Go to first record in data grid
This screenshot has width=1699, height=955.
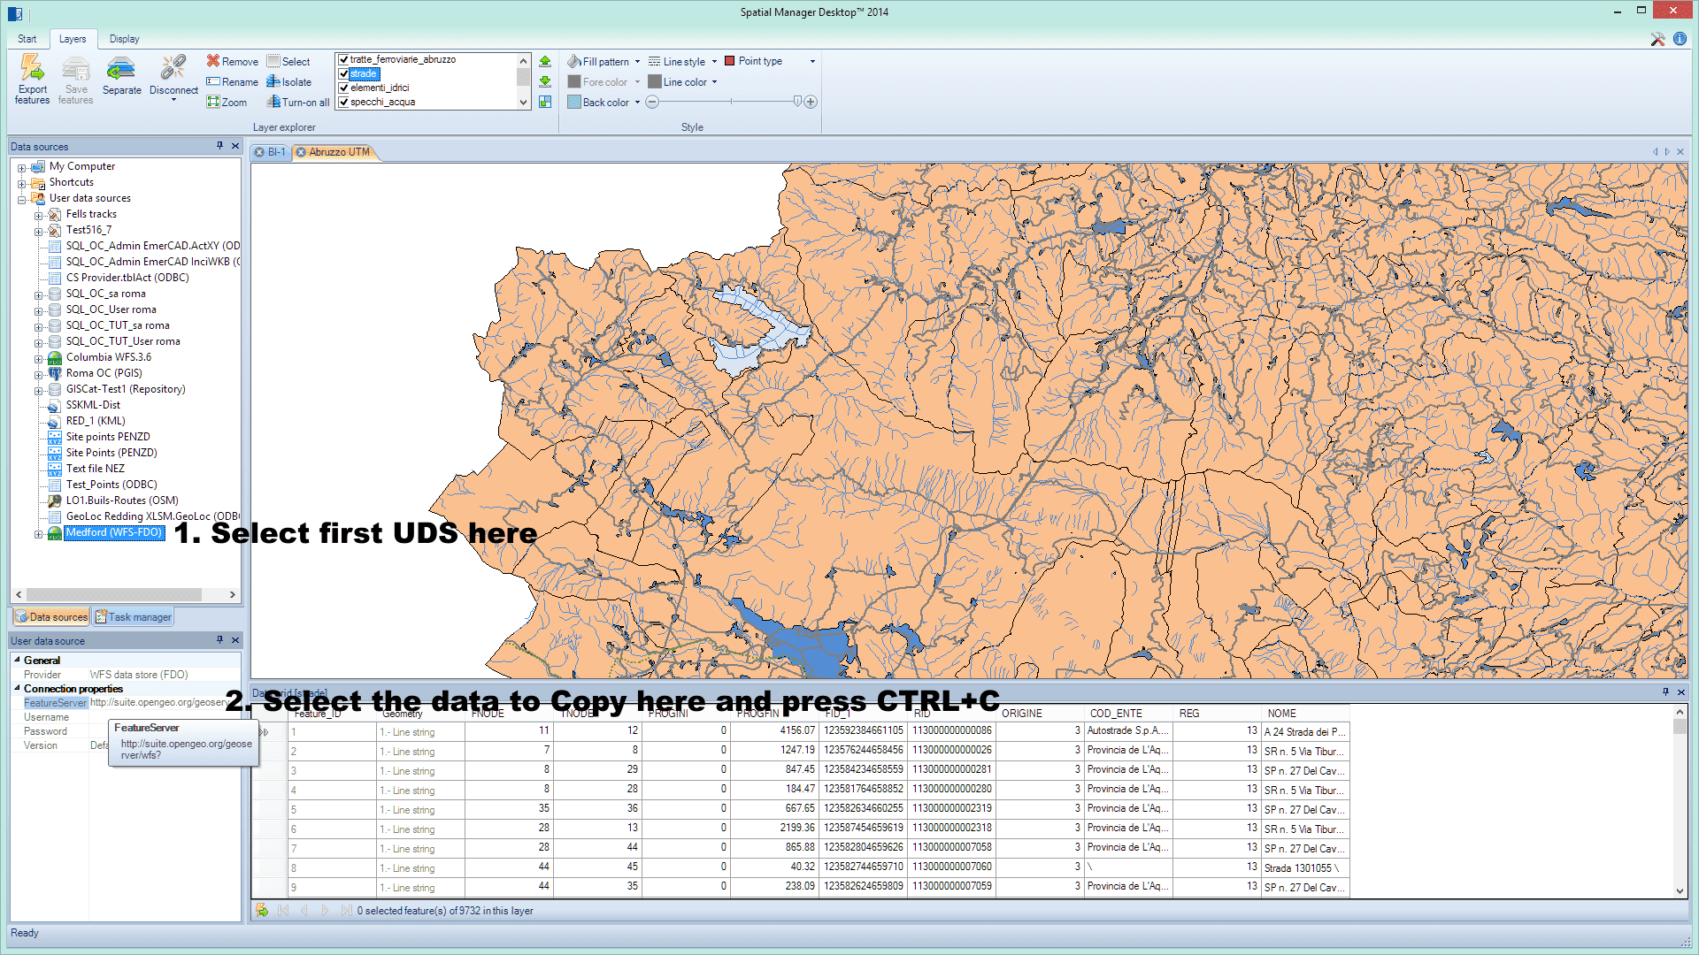283,910
